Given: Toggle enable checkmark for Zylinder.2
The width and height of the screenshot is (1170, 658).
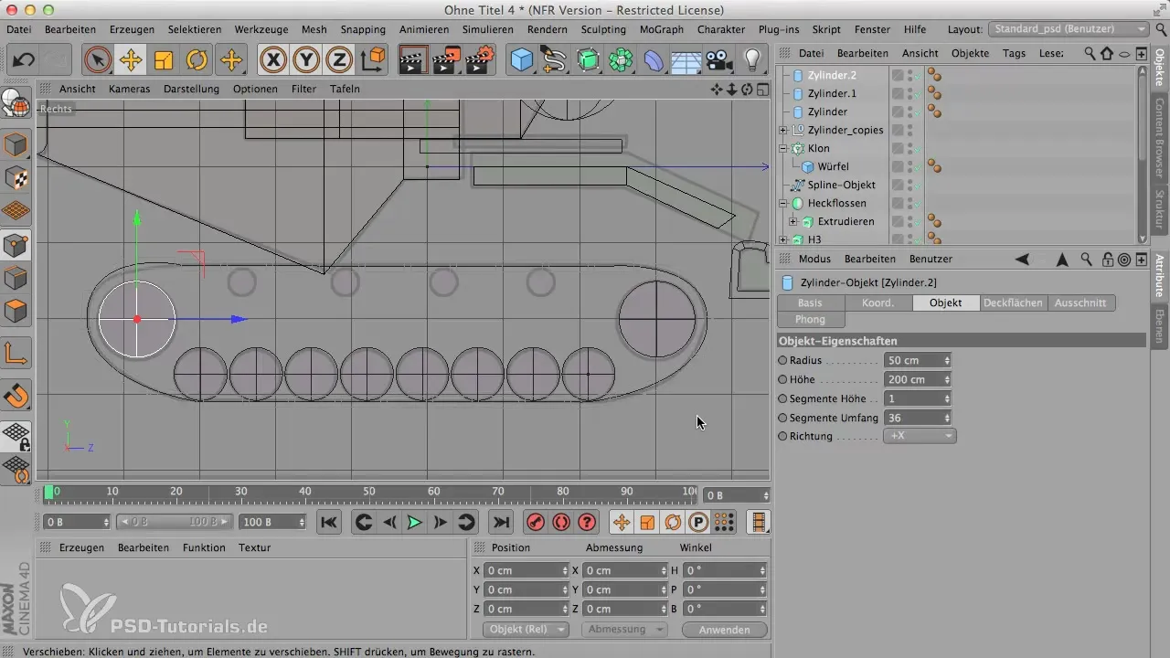Looking at the screenshot, I should pos(918,75).
